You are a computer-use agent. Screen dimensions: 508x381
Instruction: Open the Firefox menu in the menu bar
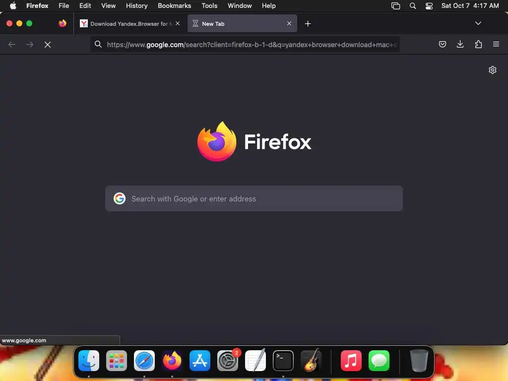pyautogui.click(x=37, y=5)
